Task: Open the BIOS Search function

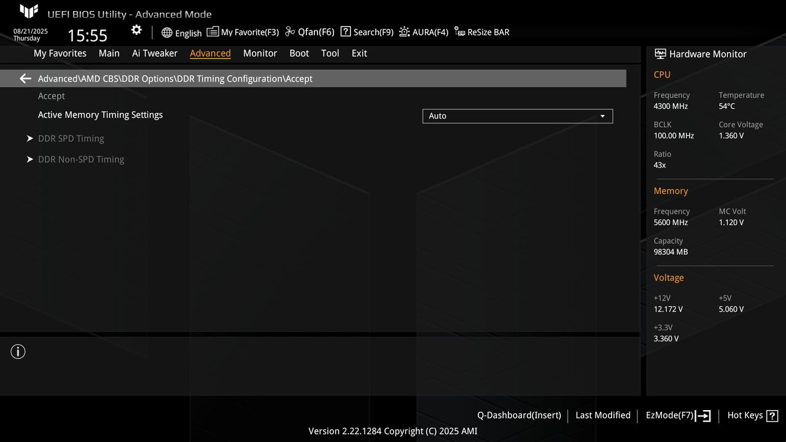Action: [x=367, y=31]
